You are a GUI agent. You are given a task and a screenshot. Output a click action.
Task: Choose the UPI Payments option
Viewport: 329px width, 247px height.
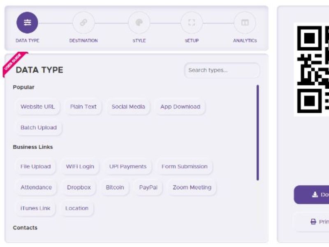coord(127,167)
